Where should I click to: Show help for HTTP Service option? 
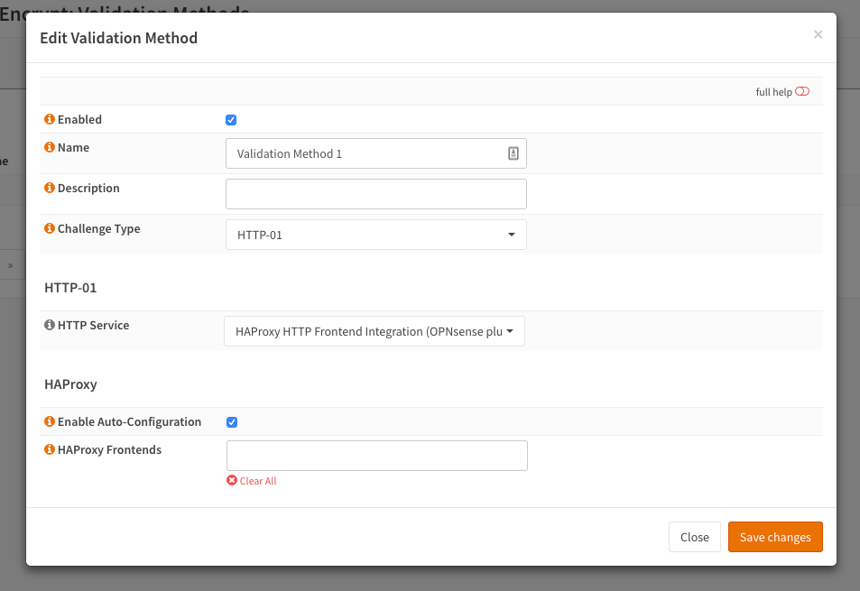(50, 326)
